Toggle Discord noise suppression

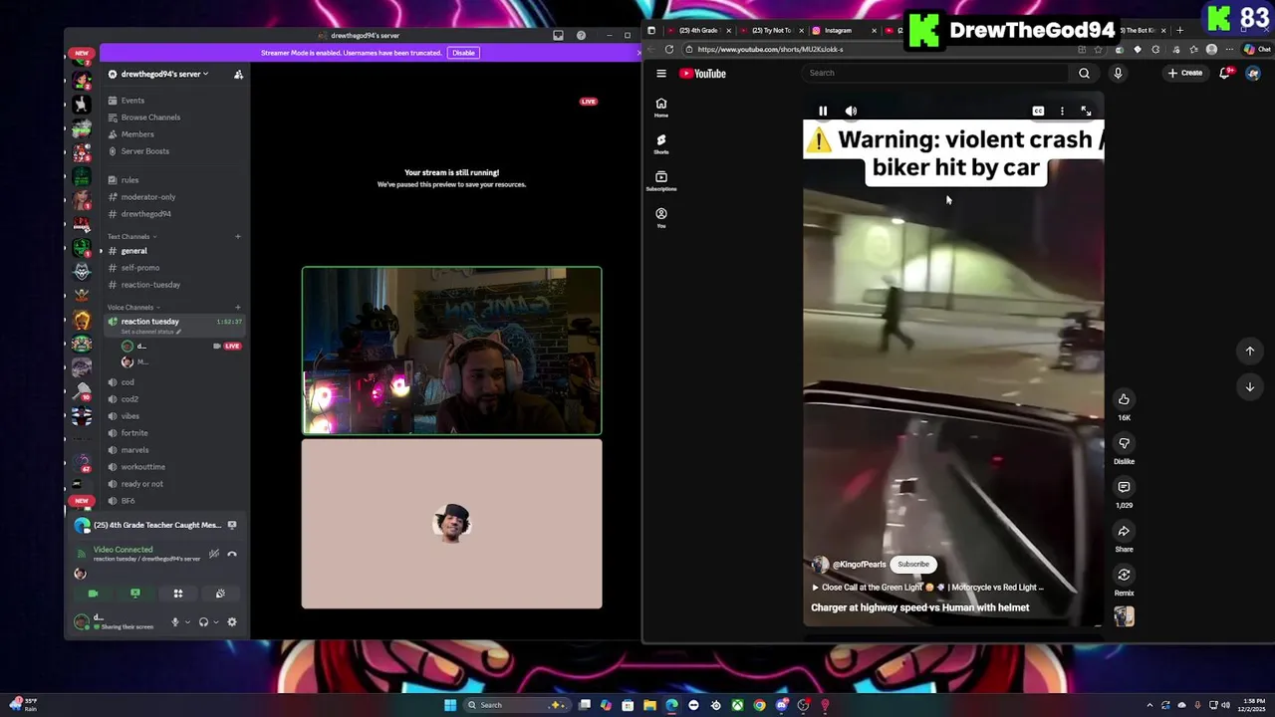pyautogui.click(x=213, y=554)
